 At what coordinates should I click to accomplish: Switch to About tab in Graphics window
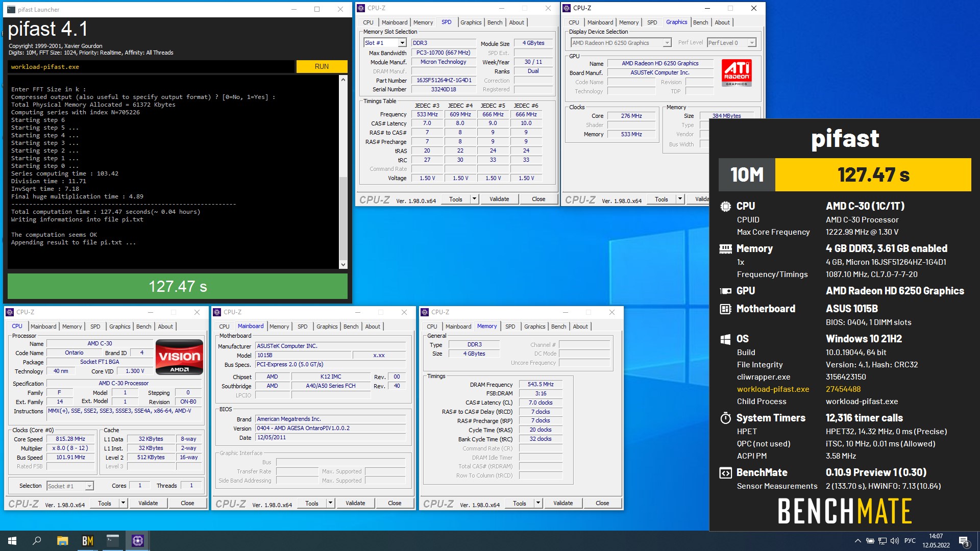[x=722, y=22]
